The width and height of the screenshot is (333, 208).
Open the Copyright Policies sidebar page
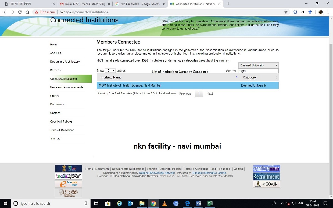61,121
